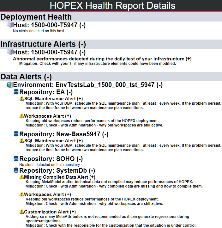Screen dimensions: 222x228
Task: Click warning icon beside Missing Compiled Data Alert
Action: coord(21,177)
